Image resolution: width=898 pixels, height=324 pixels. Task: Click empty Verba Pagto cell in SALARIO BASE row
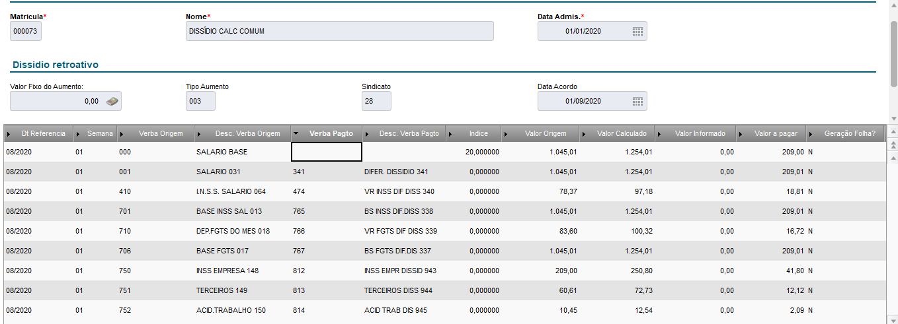click(327, 152)
